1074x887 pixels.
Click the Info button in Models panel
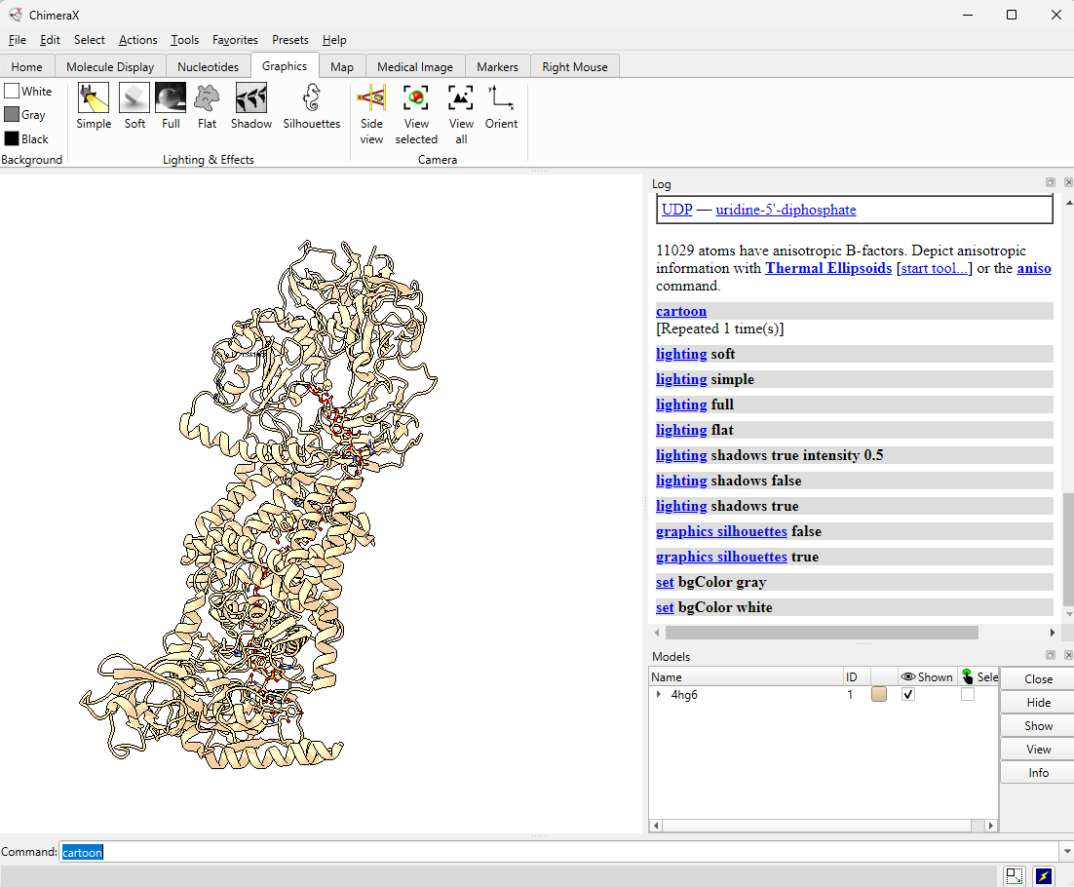pyautogui.click(x=1038, y=772)
